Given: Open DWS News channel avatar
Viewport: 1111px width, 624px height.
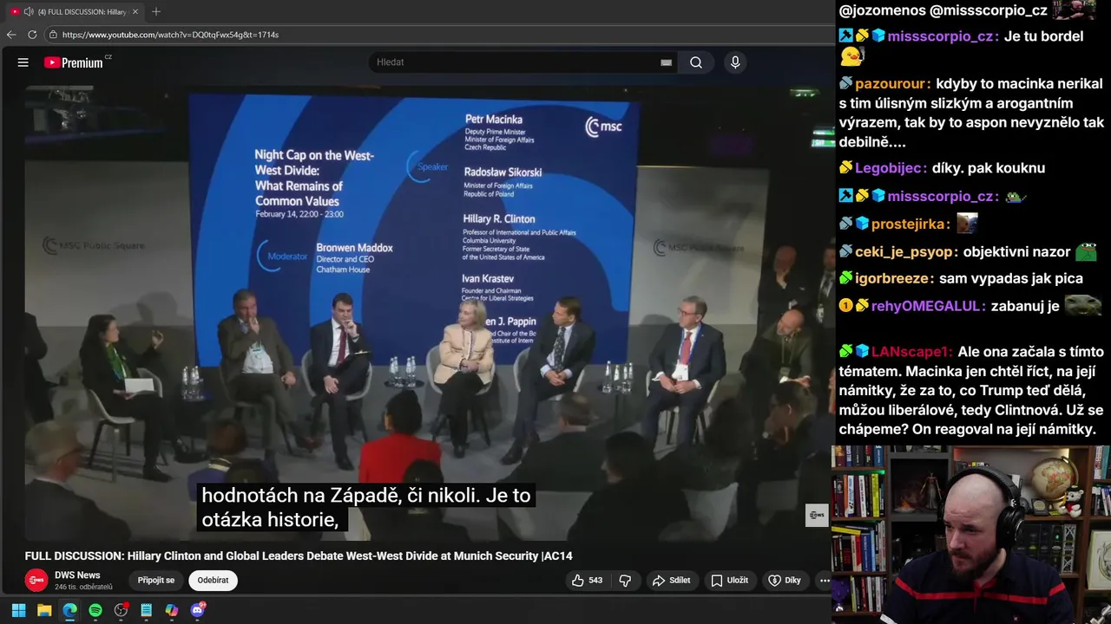Looking at the screenshot, I should click(36, 581).
